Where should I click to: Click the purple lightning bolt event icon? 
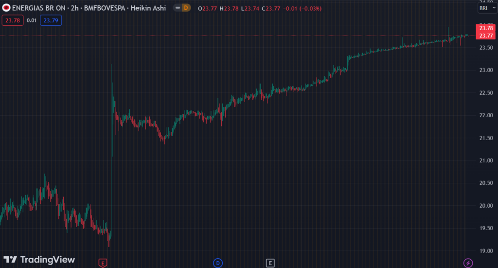[468, 263]
